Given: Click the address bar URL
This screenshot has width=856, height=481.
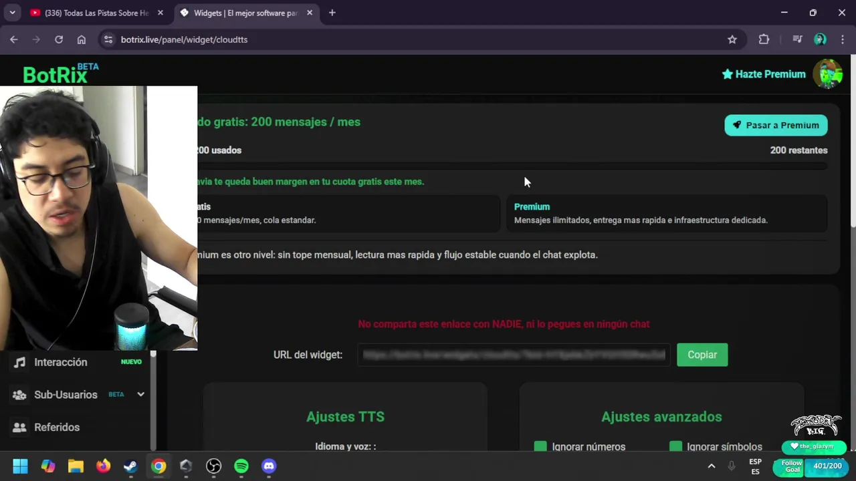Looking at the screenshot, I should 184,39.
